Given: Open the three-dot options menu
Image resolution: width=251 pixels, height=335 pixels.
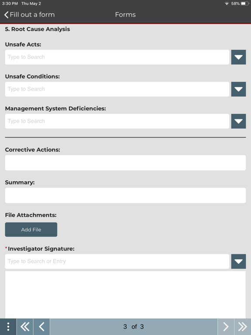Looking at the screenshot, I should (8, 327).
